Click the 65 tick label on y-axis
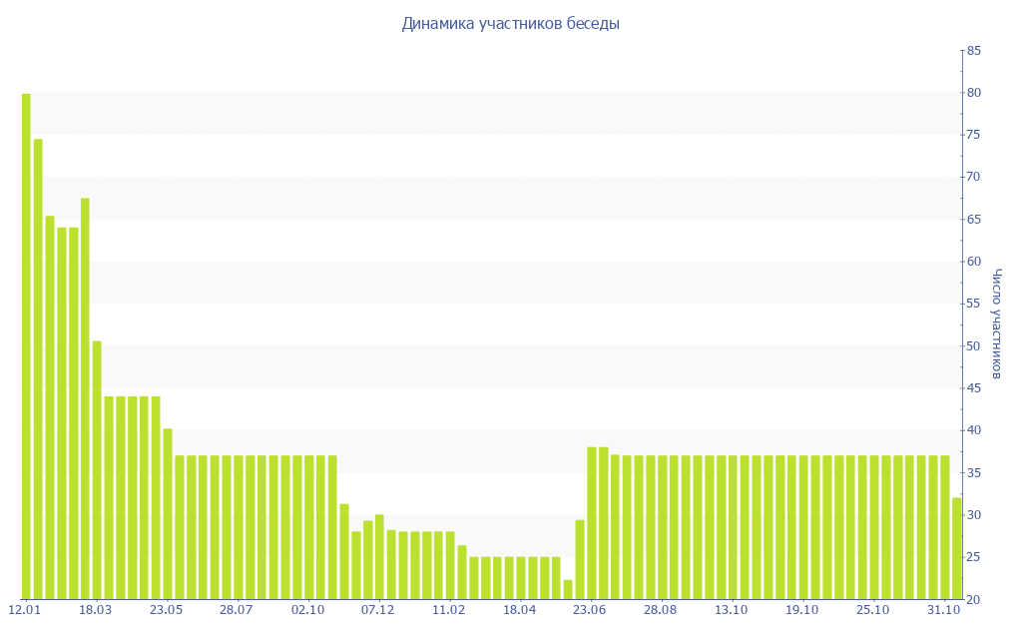Image resolution: width=1022 pixels, height=639 pixels. pyautogui.click(x=973, y=220)
